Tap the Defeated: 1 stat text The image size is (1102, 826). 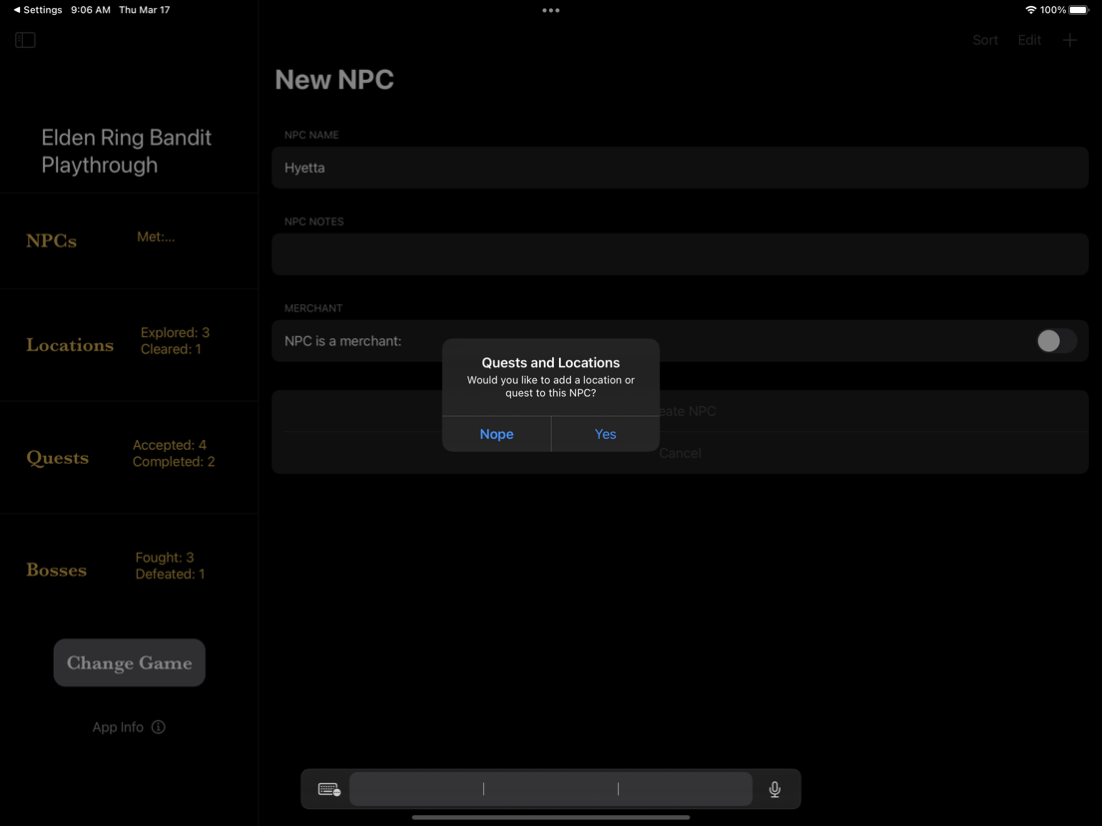click(170, 574)
